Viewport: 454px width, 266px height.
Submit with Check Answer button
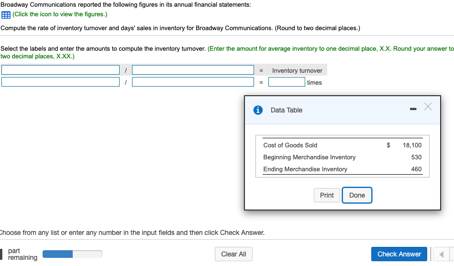[x=399, y=254]
